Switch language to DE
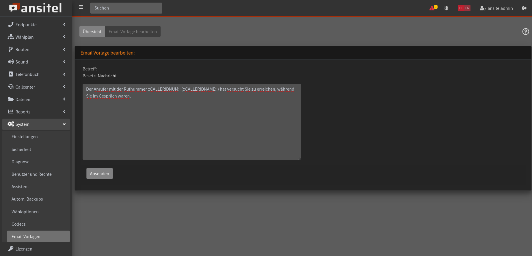 click(461, 8)
